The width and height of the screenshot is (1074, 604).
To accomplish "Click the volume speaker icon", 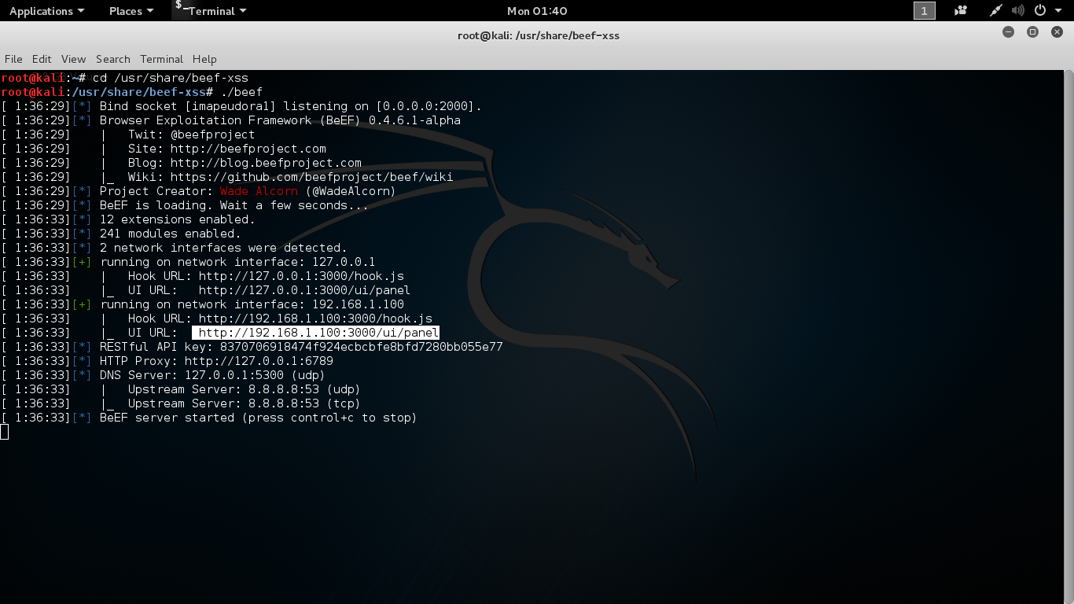I will tap(1018, 11).
